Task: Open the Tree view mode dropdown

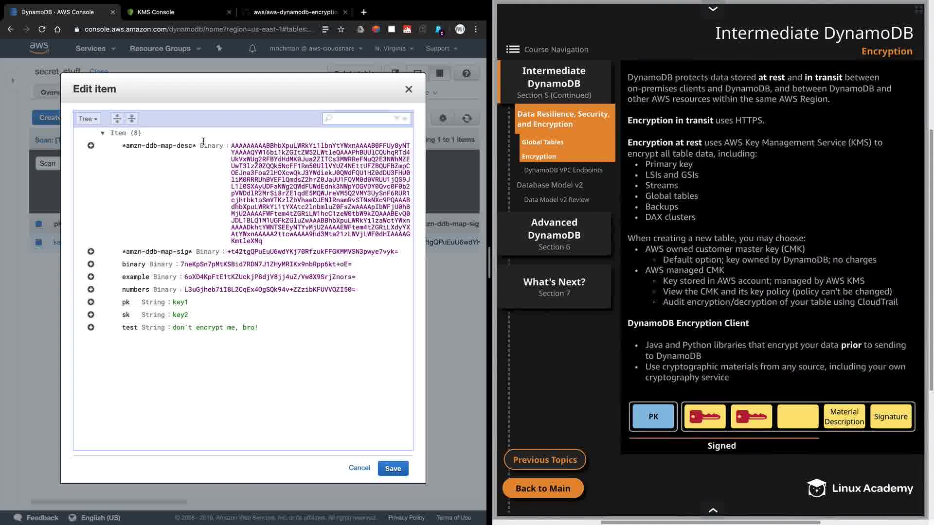Action: [x=88, y=119]
